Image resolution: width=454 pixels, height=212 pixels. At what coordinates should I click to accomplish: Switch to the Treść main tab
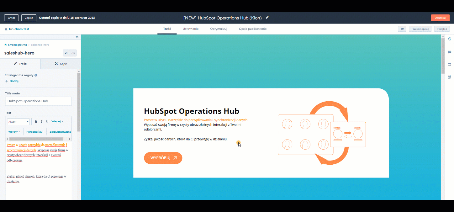point(167,29)
